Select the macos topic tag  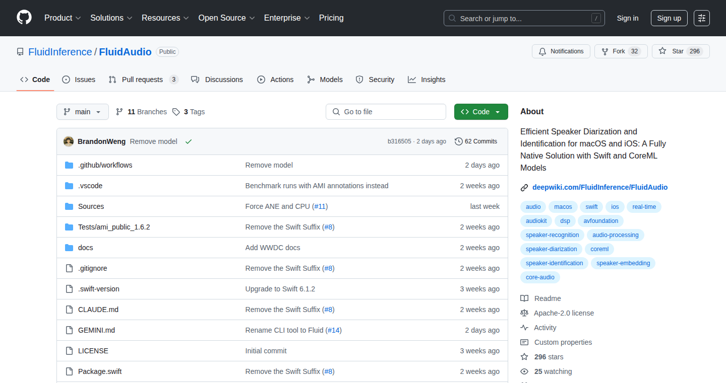[563, 207]
